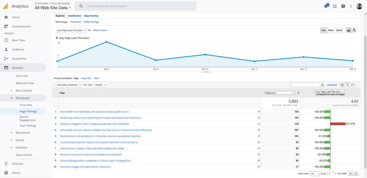The width and height of the screenshot is (367, 178).
Task: Open the help question mark icon
Action: coord(343,6)
